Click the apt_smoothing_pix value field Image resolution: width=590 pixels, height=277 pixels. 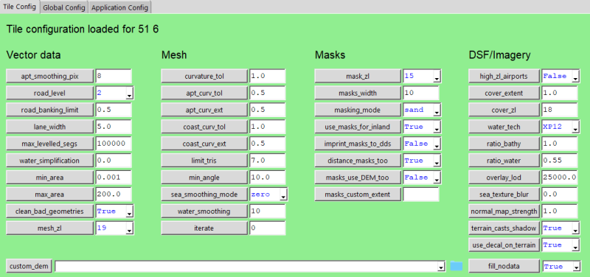point(114,77)
